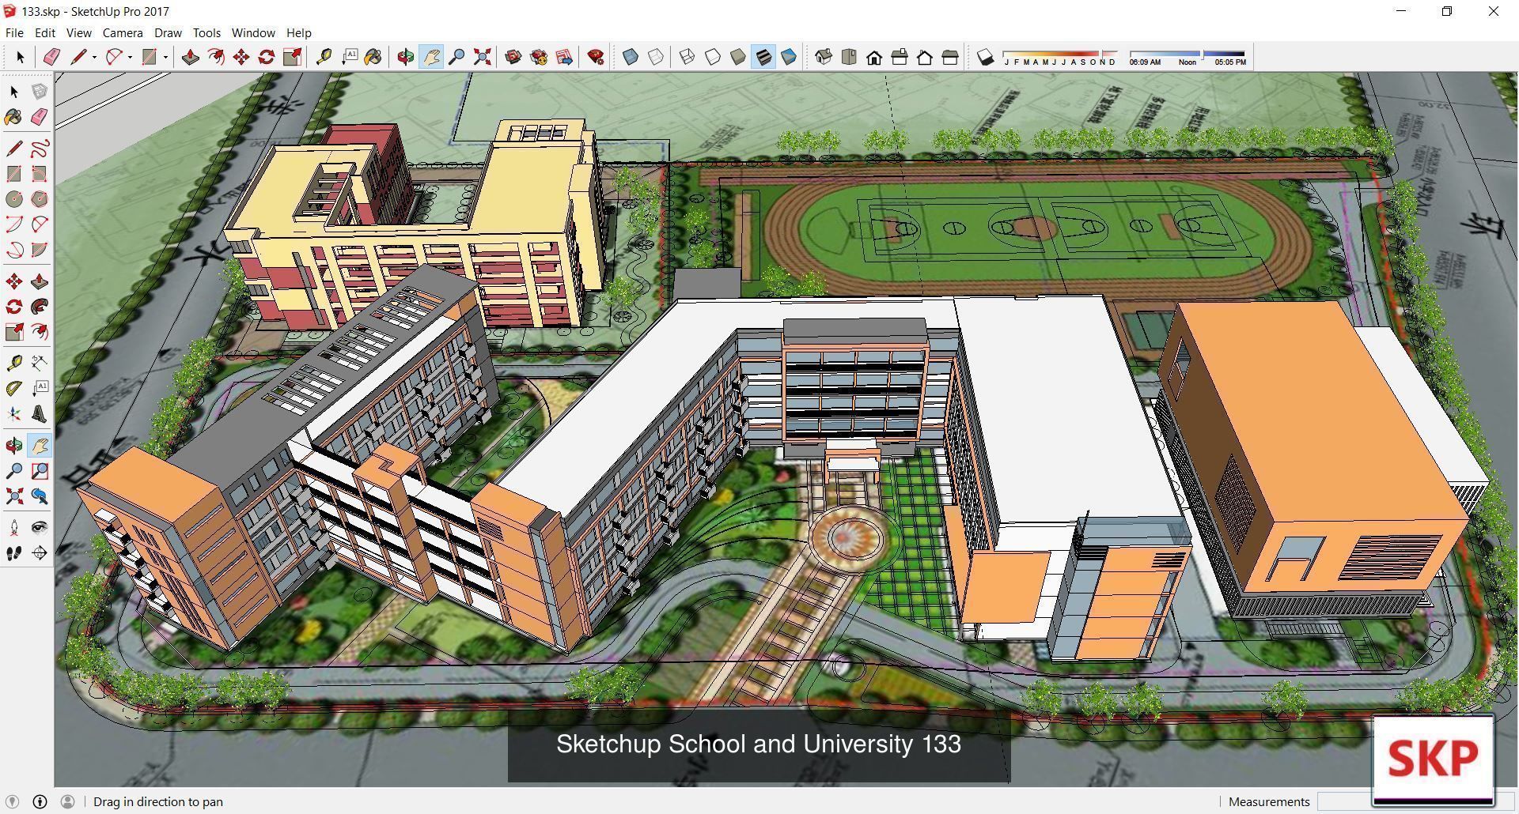The width and height of the screenshot is (1519, 814).
Task: Click the status bar help question button
Action: [x=40, y=802]
